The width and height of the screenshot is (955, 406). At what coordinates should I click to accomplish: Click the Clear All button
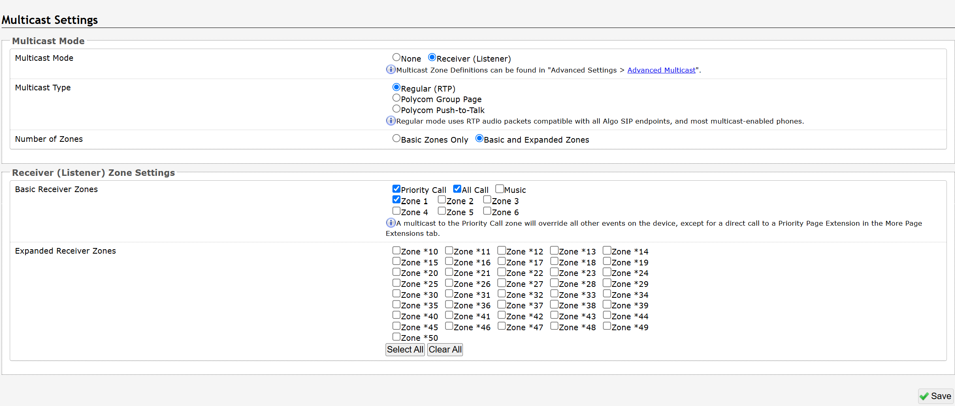445,350
